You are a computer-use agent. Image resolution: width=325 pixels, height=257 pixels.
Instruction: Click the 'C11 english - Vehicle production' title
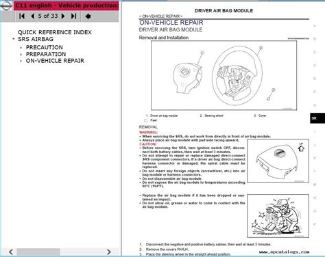(x=67, y=5)
